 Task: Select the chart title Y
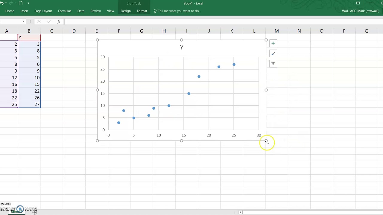point(182,47)
